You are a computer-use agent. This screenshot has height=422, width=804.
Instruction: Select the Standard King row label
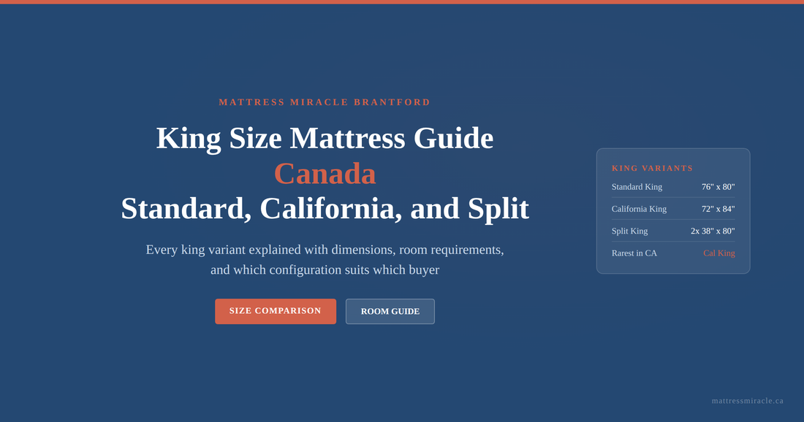(637, 187)
